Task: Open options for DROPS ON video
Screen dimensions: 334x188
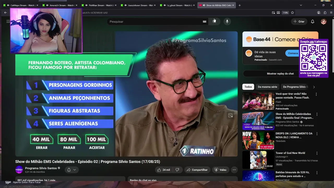Action: (x=317, y=134)
